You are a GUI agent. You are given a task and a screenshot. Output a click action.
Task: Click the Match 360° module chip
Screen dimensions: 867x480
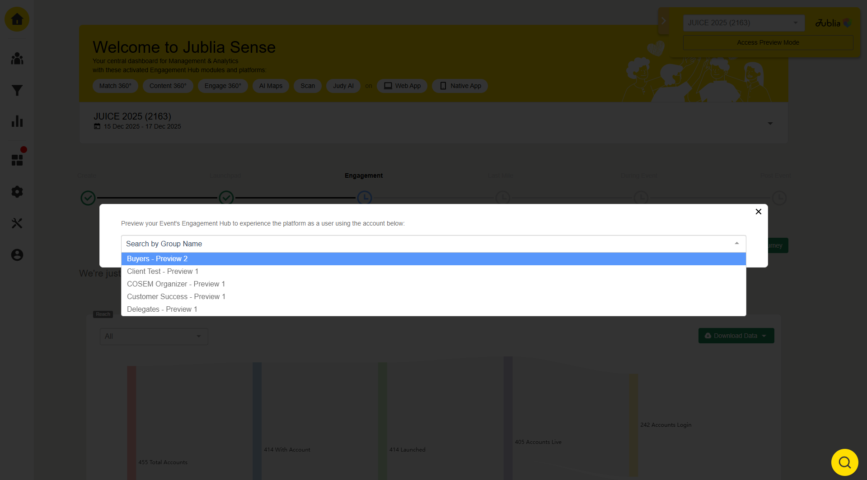tap(115, 86)
